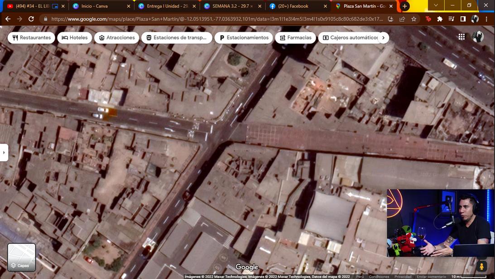Close the Facebook tab
This screenshot has width=495, height=279.
[326, 6]
